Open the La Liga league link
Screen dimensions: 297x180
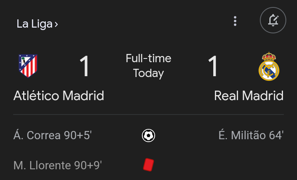(x=37, y=24)
